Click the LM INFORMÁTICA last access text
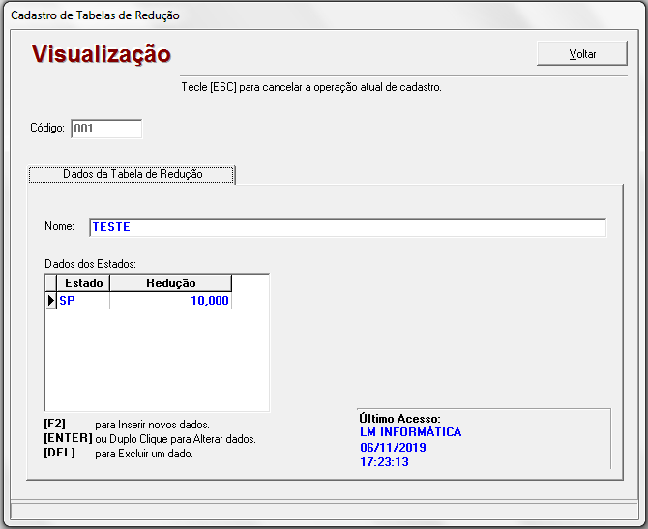This screenshot has height=529, width=648. click(x=410, y=432)
